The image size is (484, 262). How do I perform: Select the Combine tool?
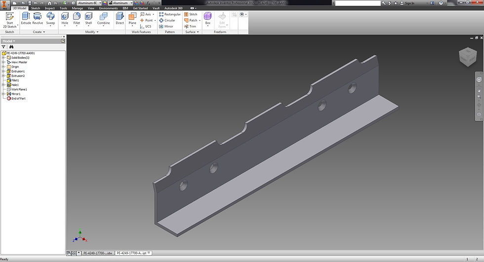click(x=103, y=19)
